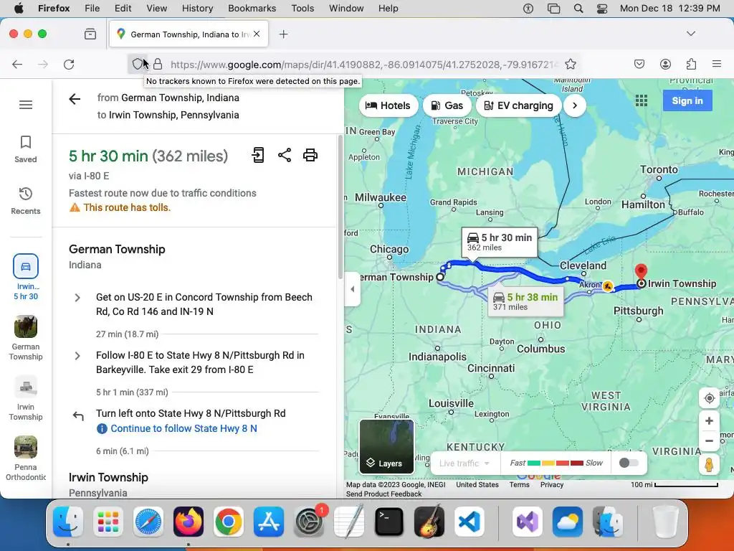Open Layers map options
The height and width of the screenshot is (551, 734).
(386, 446)
